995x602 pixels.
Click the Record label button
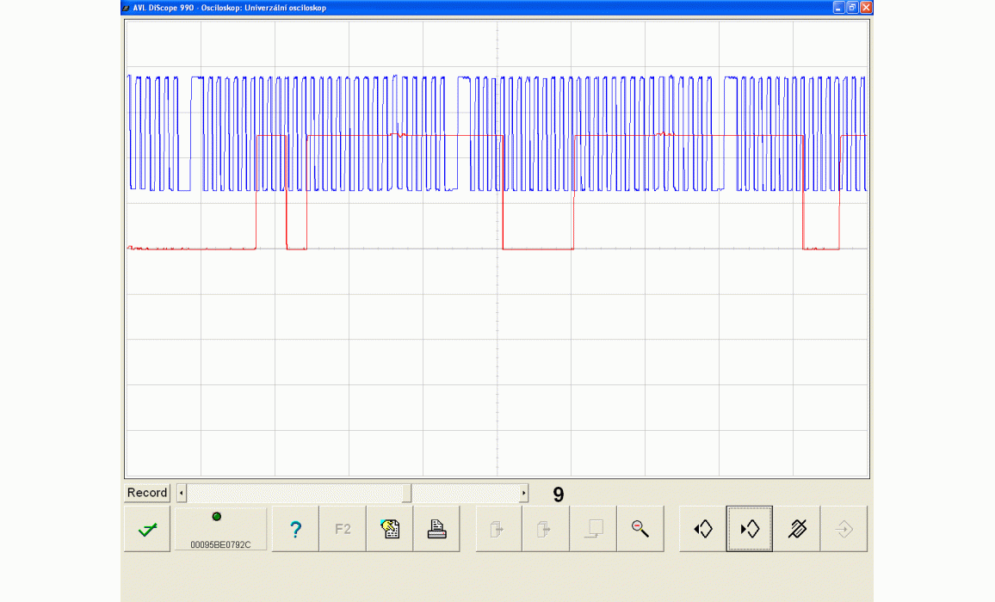pos(147,493)
